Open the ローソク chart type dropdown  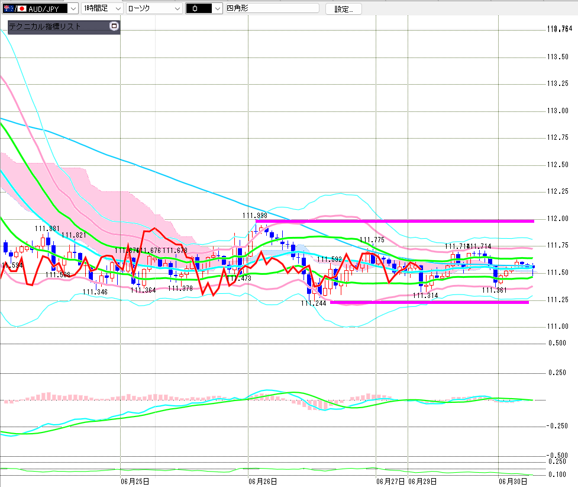click(x=177, y=8)
